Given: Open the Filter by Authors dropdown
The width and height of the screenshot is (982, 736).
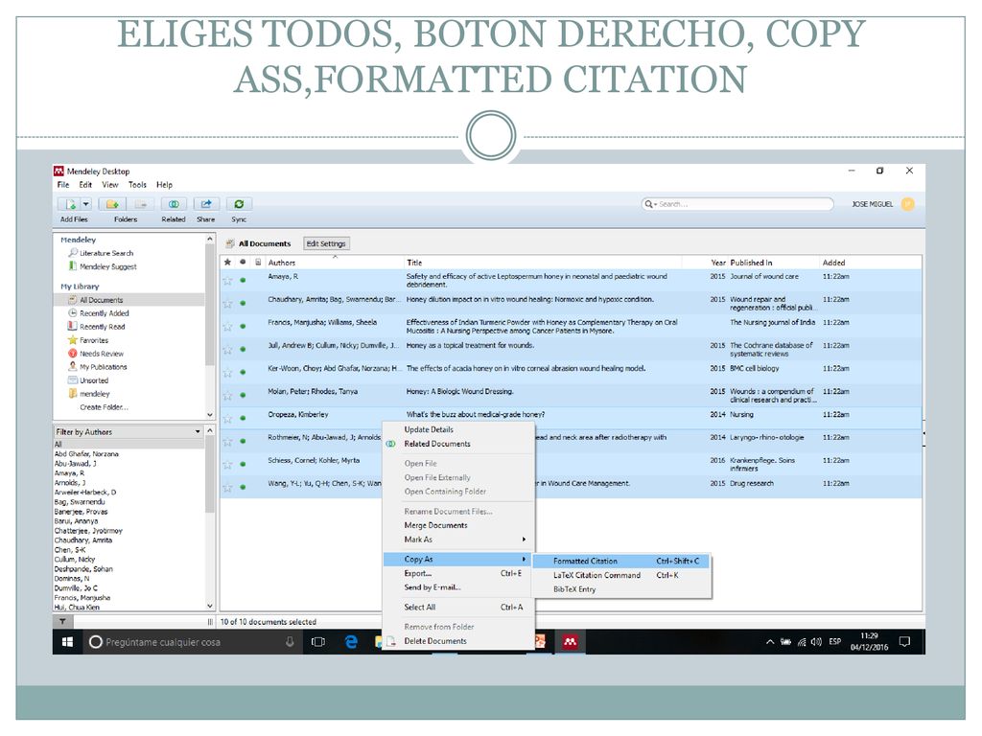Looking at the screenshot, I should (198, 432).
